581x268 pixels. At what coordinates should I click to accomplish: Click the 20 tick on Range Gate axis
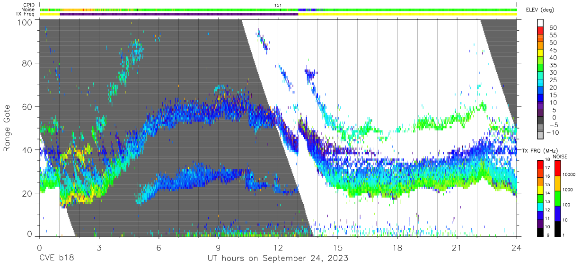(x=27, y=193)
